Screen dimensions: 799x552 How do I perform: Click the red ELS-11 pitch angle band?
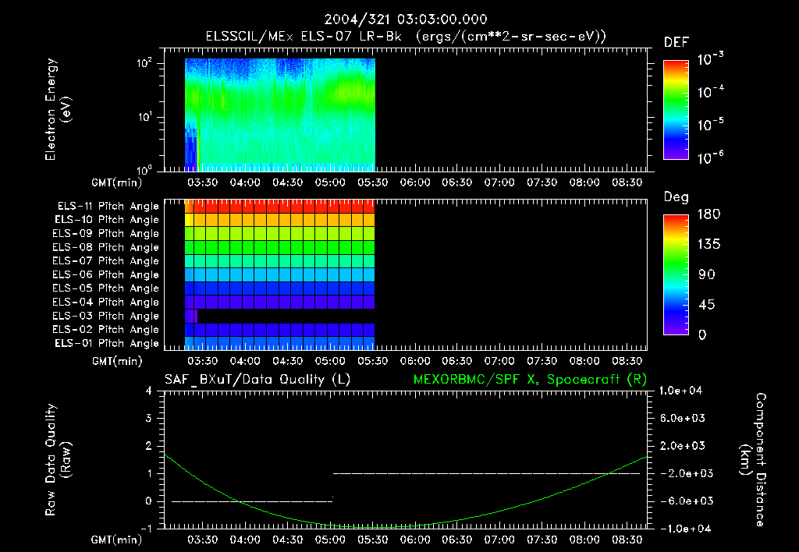[x=280, y=207]
